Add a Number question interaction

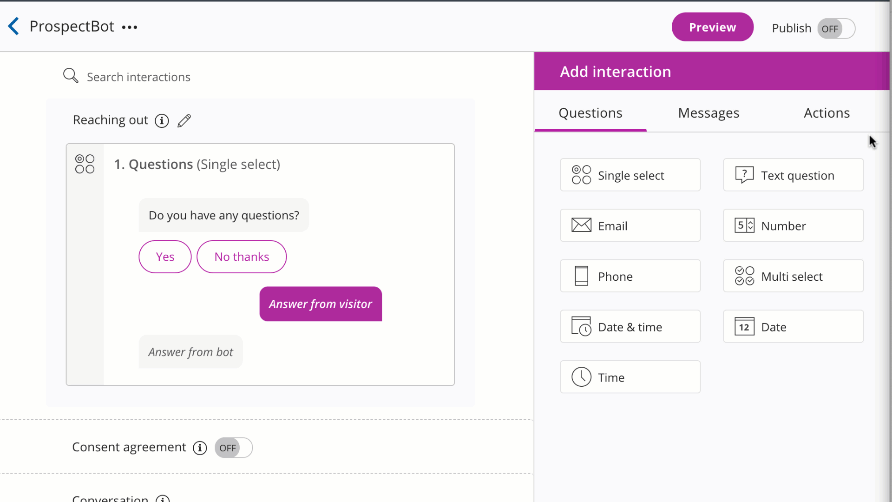point(793,226)
